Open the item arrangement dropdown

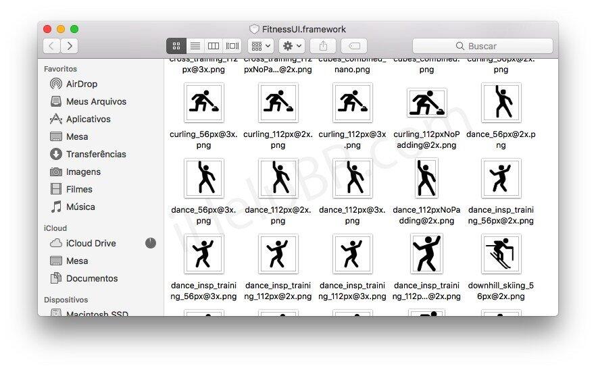tap(260, 46)
